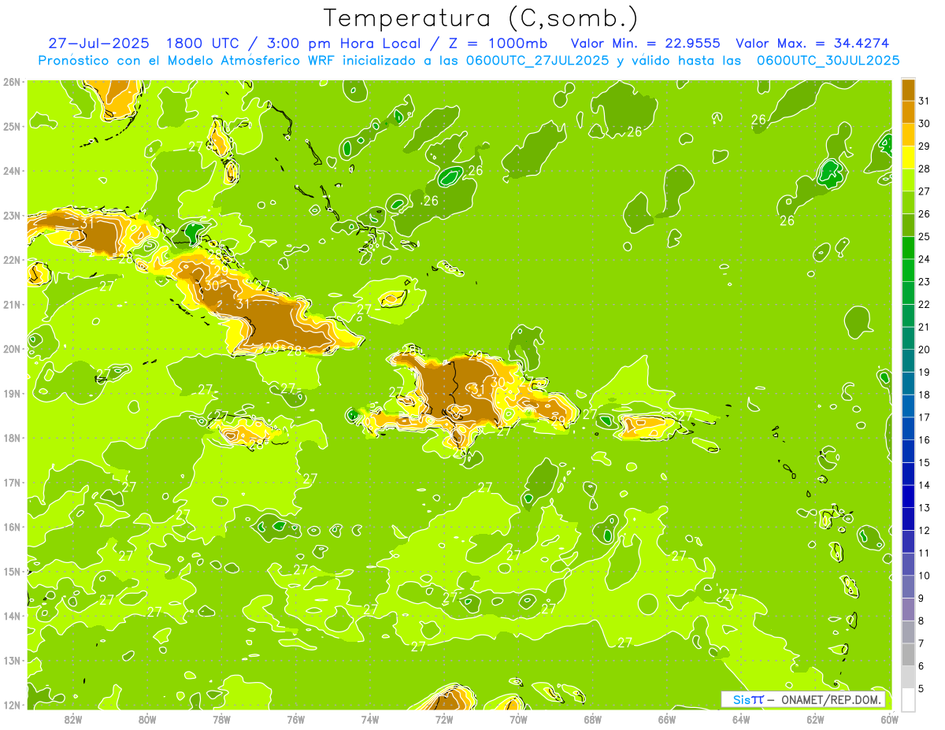Click the "78W" longitude axis label
Viewport: 945px width, 730px height.
click(x=221, y=718)
